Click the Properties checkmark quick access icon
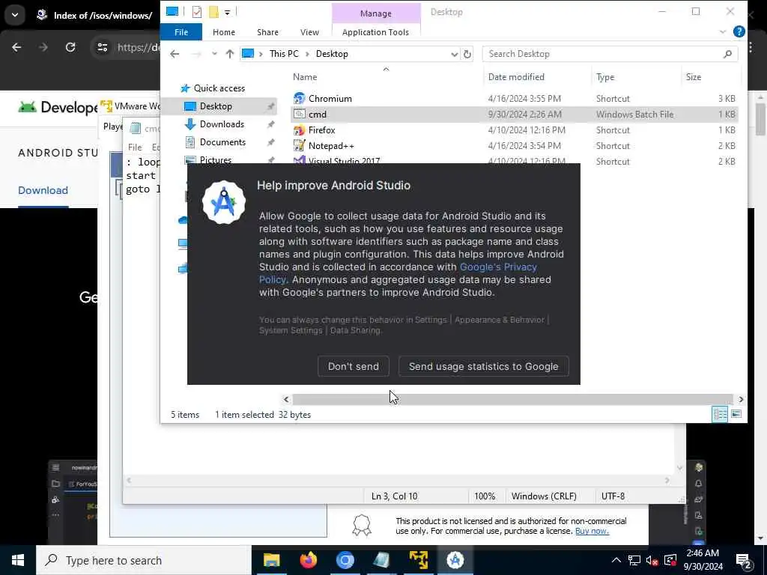Viewport: 767px width, 575px height. 197,12
